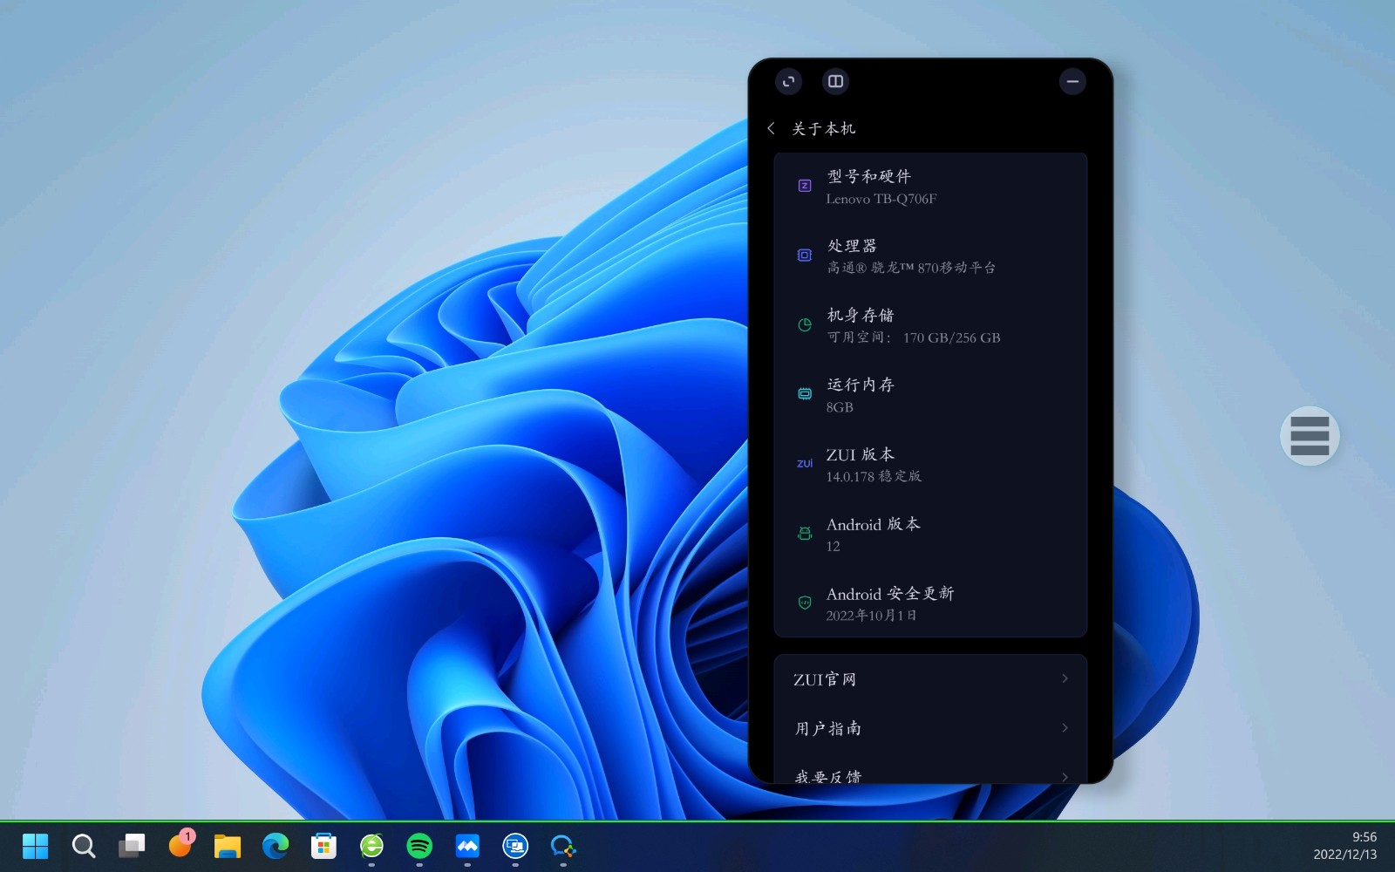Click the processor chip icon next to 处理器
This screenshot has height=872, width=1395.
[805, 255]
